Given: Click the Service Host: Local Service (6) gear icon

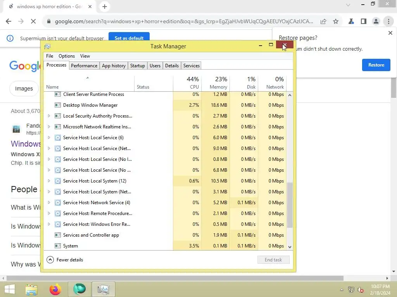Looking at the screenshot, I should pos(58,138).
